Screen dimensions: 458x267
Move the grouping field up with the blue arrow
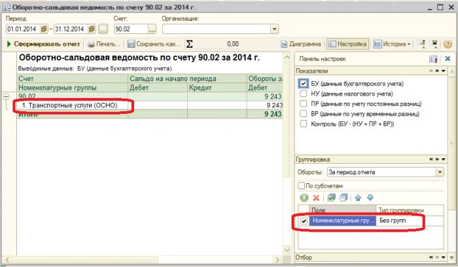point(358,198)
